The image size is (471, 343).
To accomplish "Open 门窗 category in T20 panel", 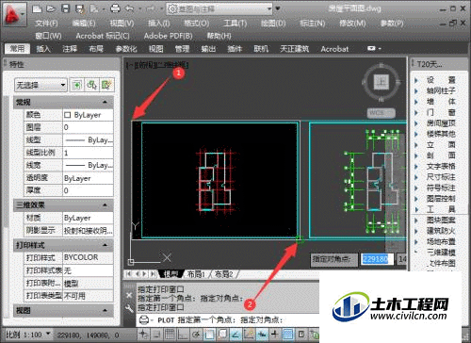I will [441, 112].
